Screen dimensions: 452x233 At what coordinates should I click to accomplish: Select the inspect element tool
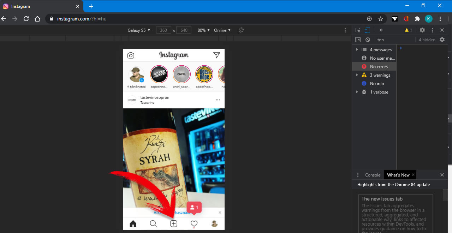[358, 30]
